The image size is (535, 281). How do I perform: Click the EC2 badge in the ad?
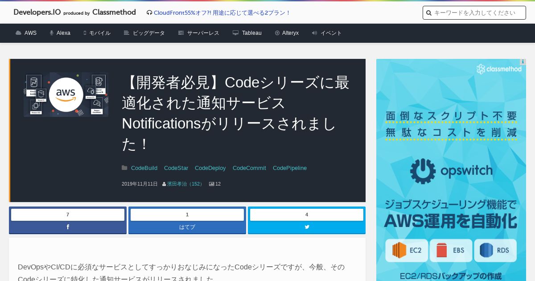[407, 251]
